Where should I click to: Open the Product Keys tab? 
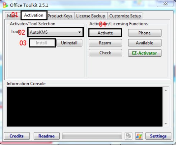pos(60,16)
